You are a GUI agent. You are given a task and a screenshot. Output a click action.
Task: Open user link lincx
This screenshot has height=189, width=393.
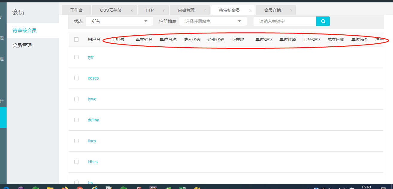click(92, 141)
